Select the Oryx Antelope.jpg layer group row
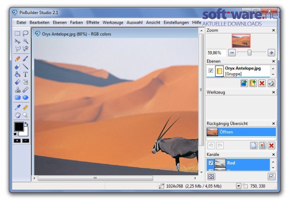Viewport: 290px width, 201px height. 238,71
